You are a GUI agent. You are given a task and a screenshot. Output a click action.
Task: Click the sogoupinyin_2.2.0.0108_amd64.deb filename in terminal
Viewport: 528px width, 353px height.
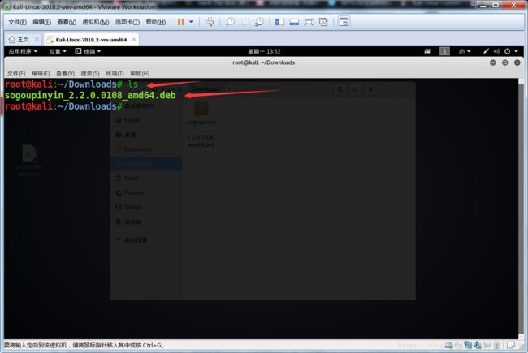click(90, 95)
